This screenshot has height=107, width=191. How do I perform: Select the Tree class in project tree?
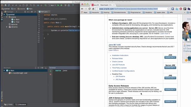(15, 22)
